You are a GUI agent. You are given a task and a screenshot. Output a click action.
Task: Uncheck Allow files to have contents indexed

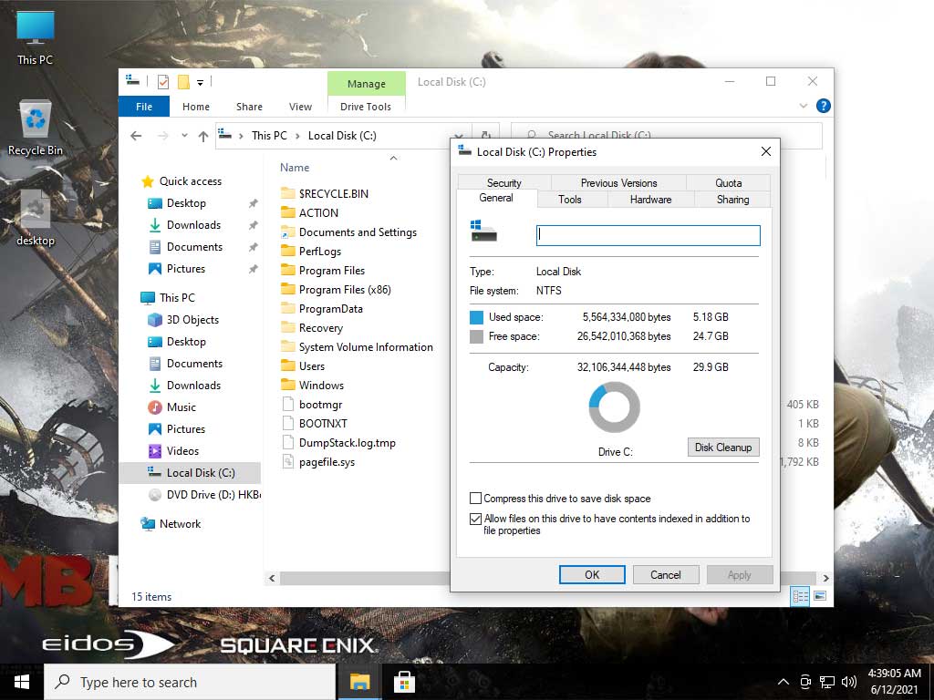(x=475, y=519)
